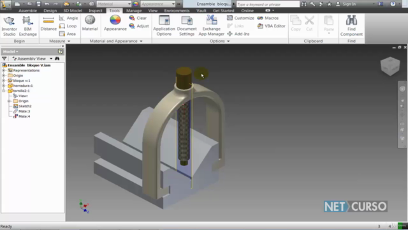Launch BIM Exchange
408x230 pixels.
(27, 26)
